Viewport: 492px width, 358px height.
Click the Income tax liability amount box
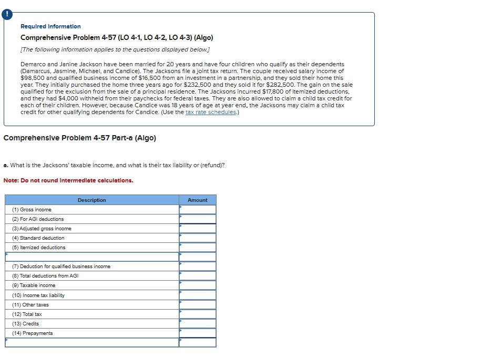[x=199, y=295]
